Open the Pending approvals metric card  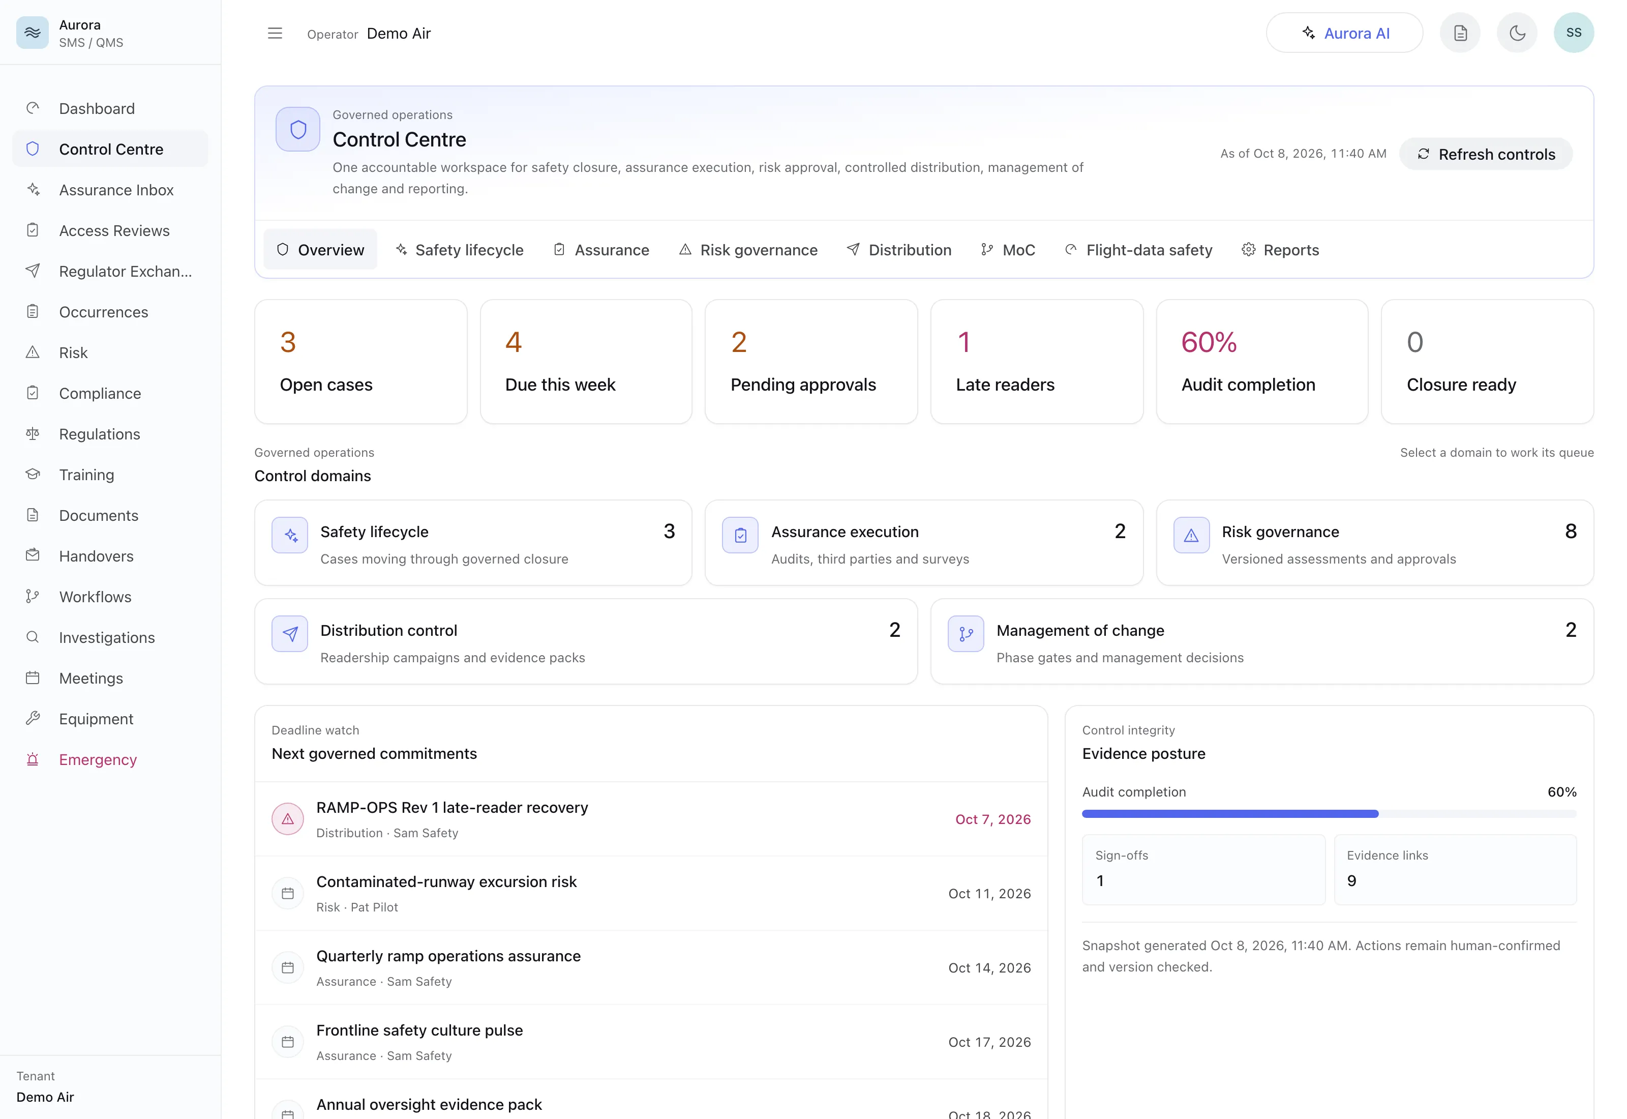(811, 362)
